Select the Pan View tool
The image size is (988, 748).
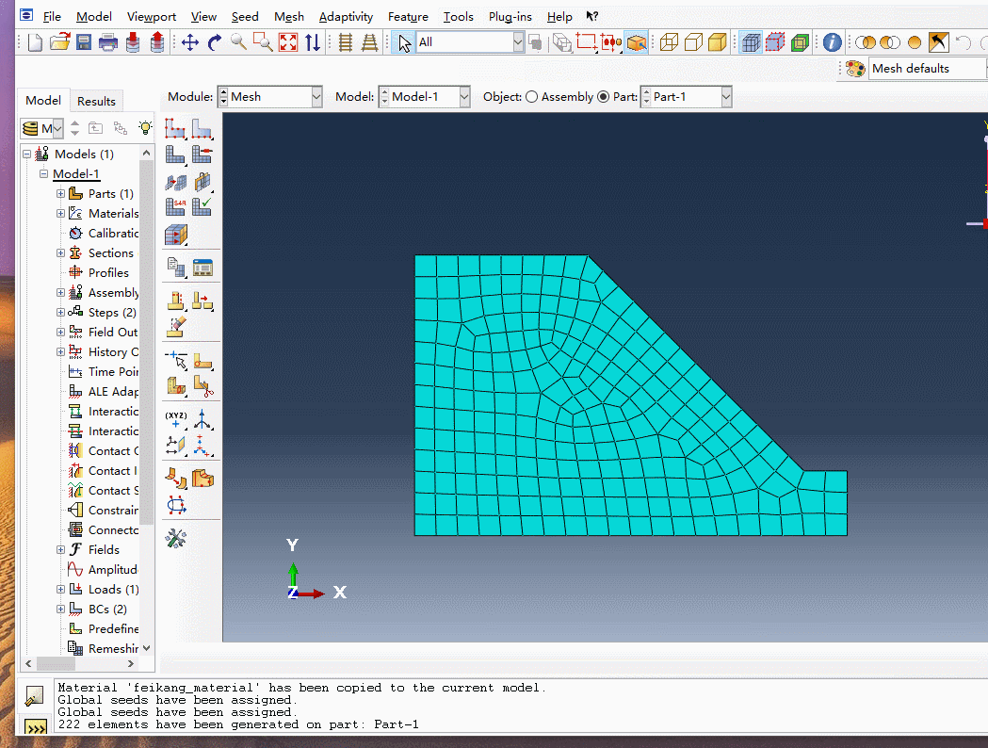189,42
